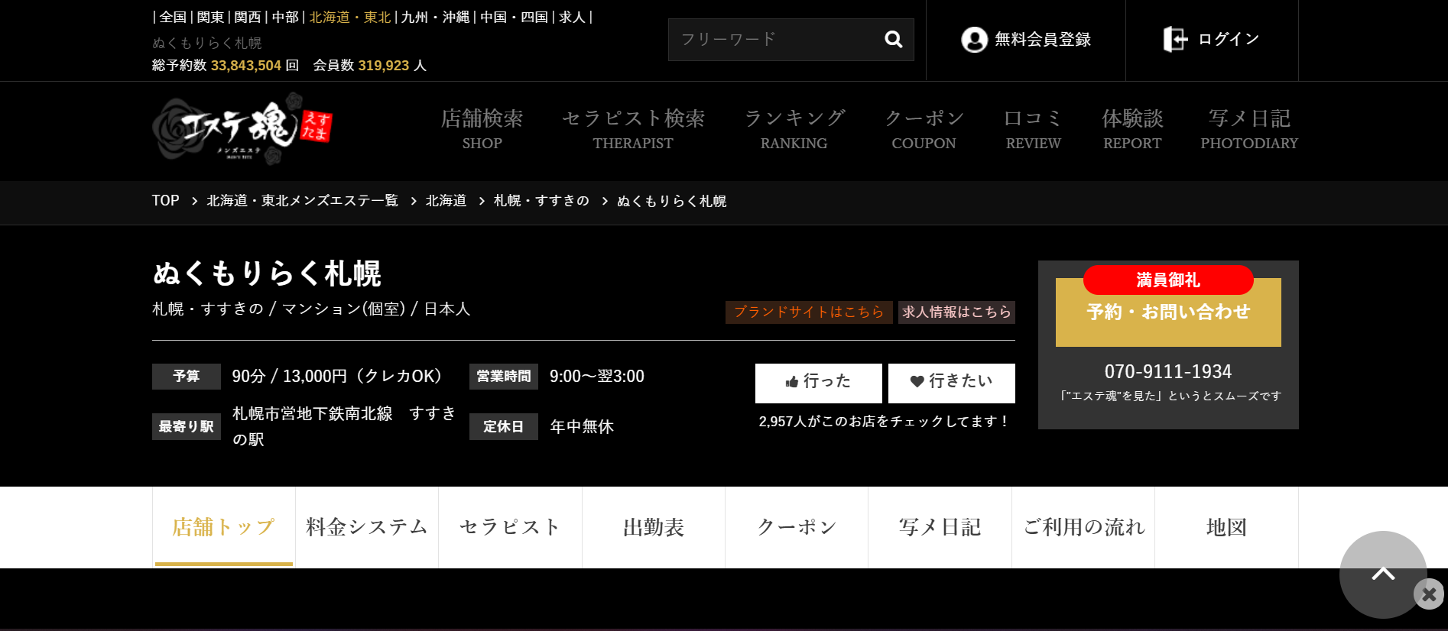Select 北海道・東北 region link

point(350,17)
